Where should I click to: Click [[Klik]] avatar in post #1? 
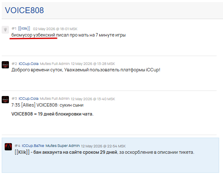pos(5,30)
